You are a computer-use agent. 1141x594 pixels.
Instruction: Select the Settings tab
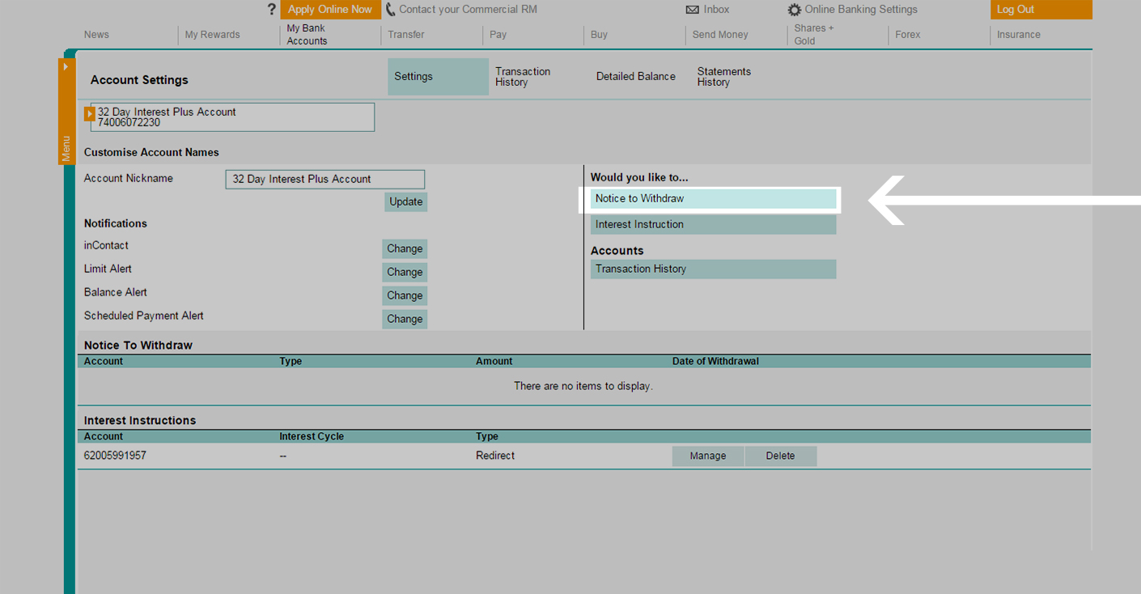[438, 77]
